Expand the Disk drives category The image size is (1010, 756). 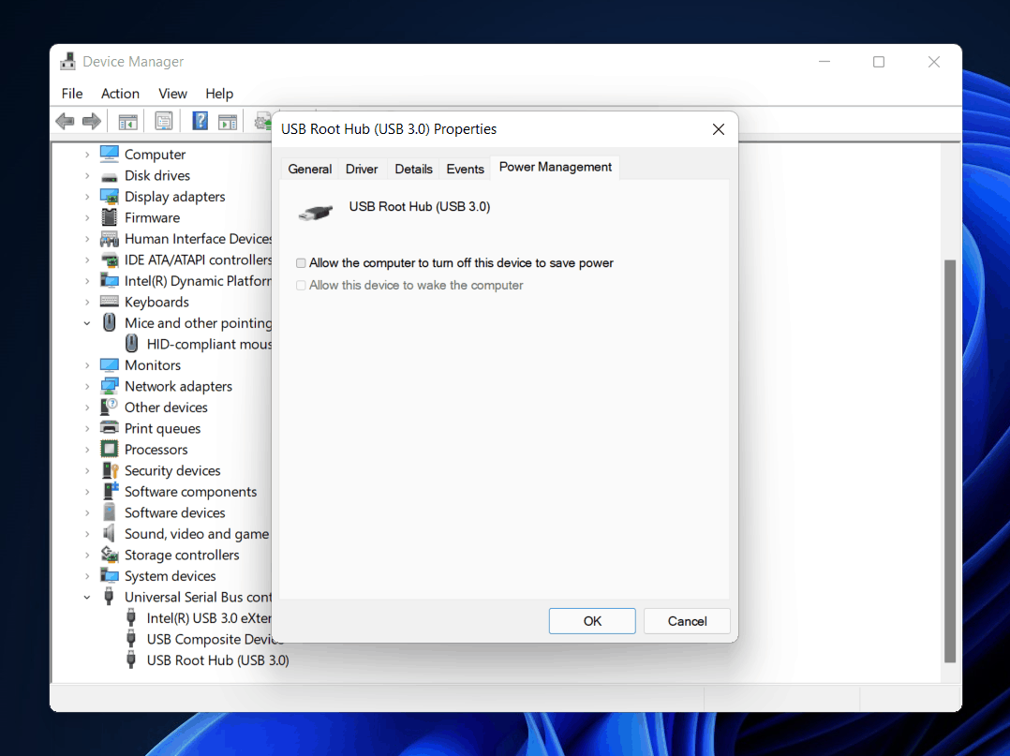pyautogui.click(x=87, y=175)
